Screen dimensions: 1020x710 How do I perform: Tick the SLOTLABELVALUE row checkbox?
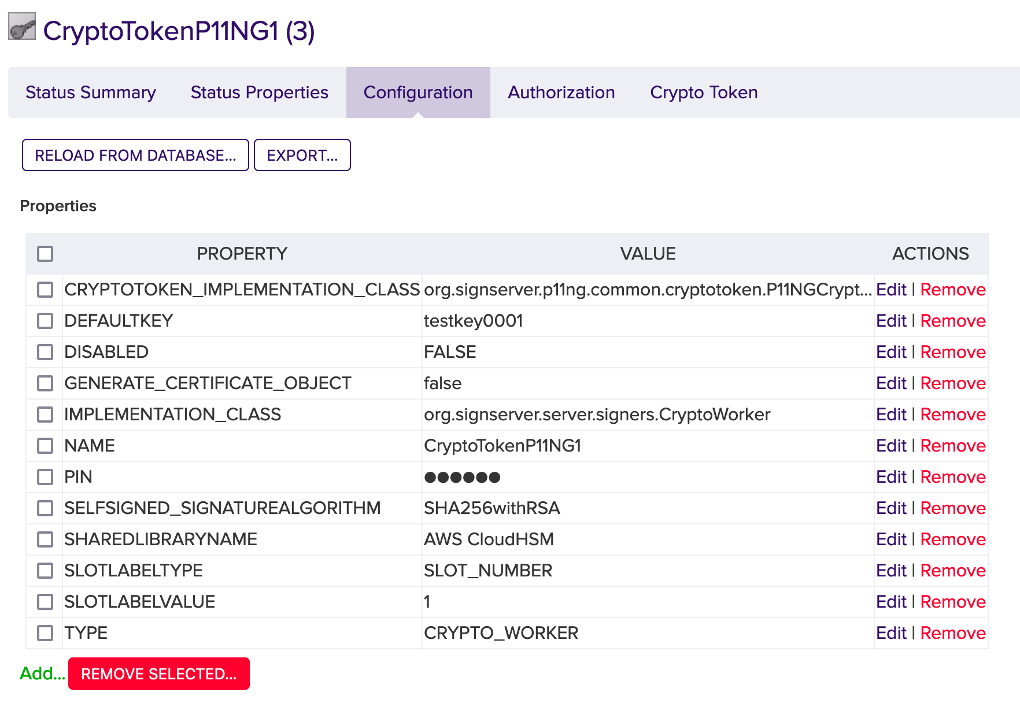tap(45, 602)
